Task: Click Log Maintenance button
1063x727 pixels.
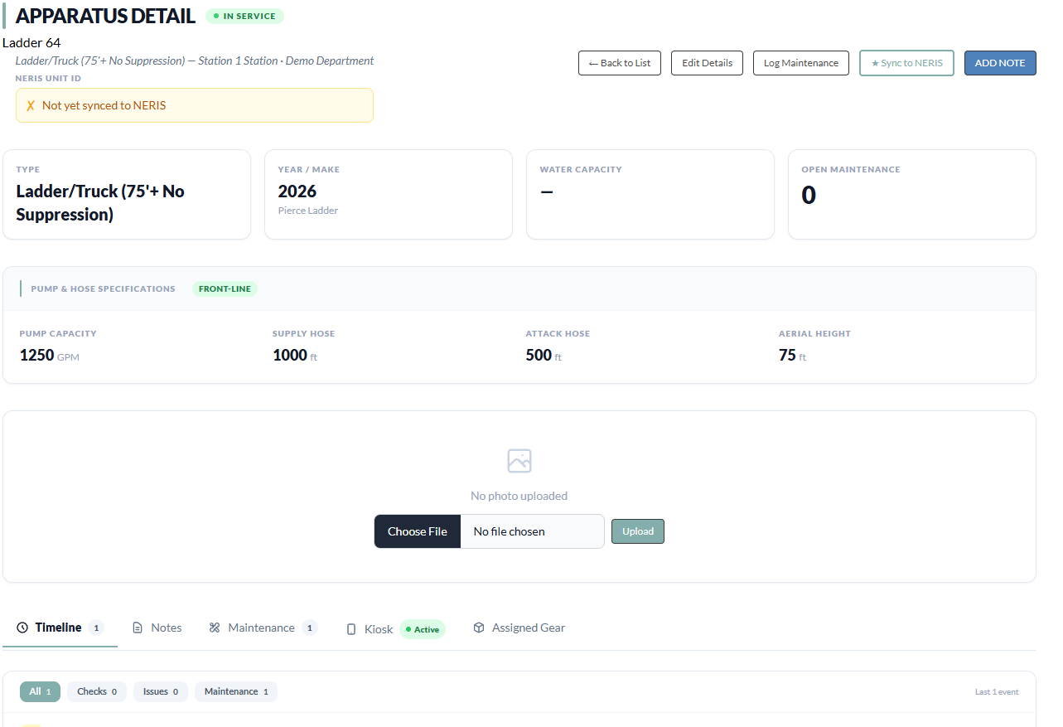Action: (x=801, y=63)
